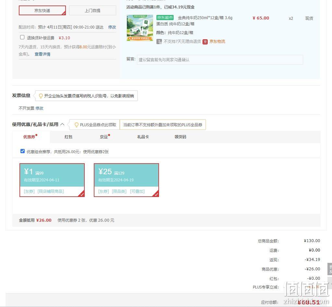Focus the 留言 message input field
The image size is (332, 307).
(x=220, y=60)
